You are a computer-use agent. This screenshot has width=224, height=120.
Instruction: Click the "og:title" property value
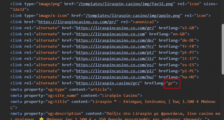[57, 102]
